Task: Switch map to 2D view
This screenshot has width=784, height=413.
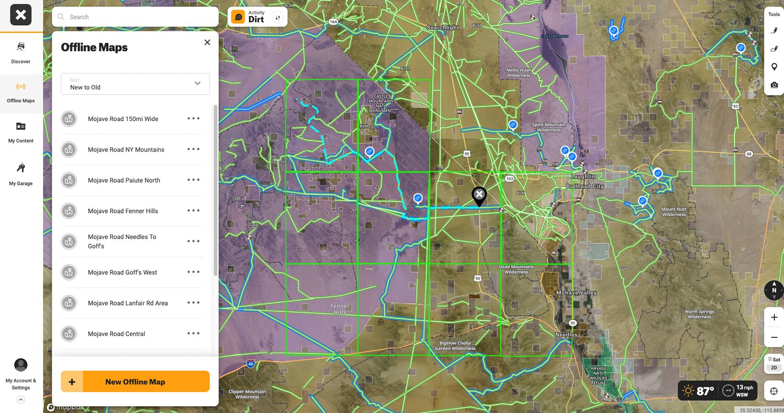Action: 774,367
